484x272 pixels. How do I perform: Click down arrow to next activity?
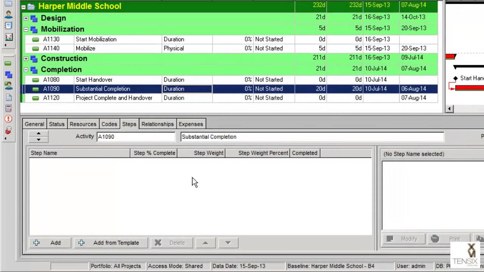tap(38, 139)
